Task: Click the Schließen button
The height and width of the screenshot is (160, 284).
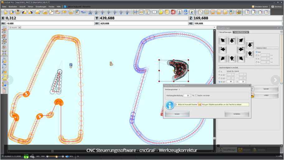Action: (237, 114)
